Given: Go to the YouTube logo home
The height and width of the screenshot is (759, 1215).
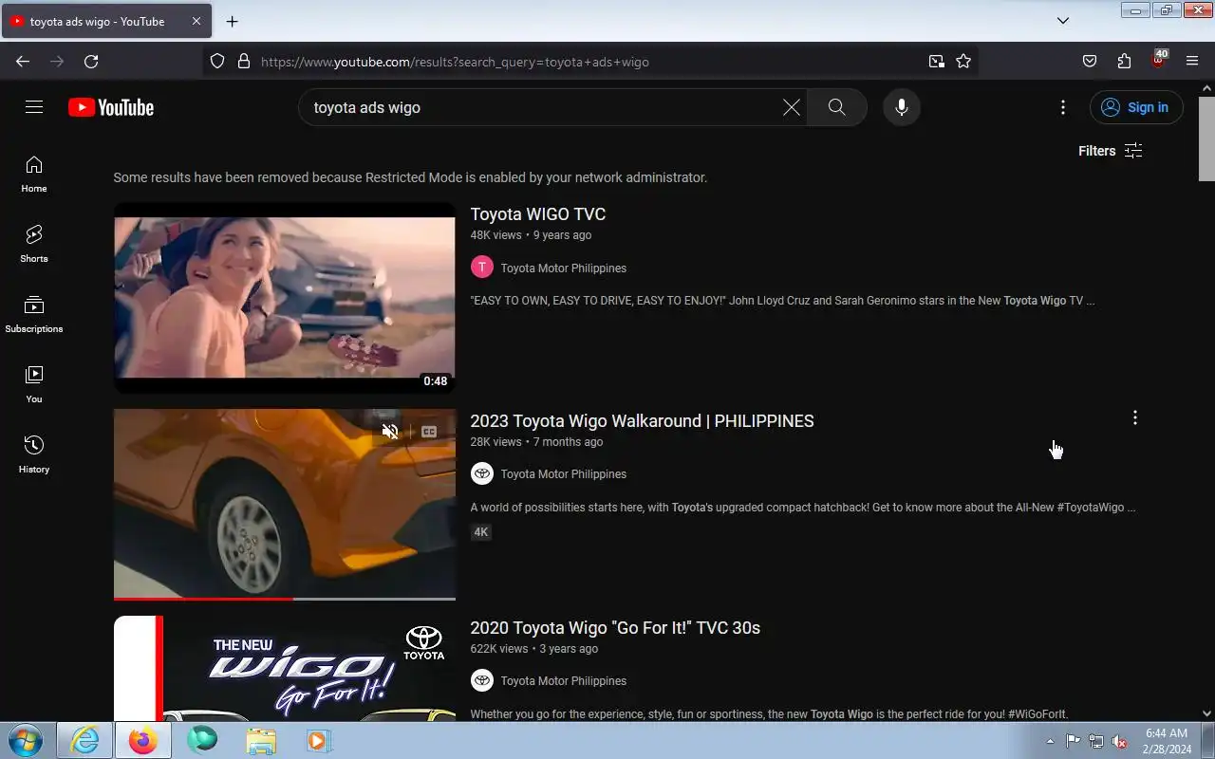Looking at the screenshot, I should click(x=111, y=107).
